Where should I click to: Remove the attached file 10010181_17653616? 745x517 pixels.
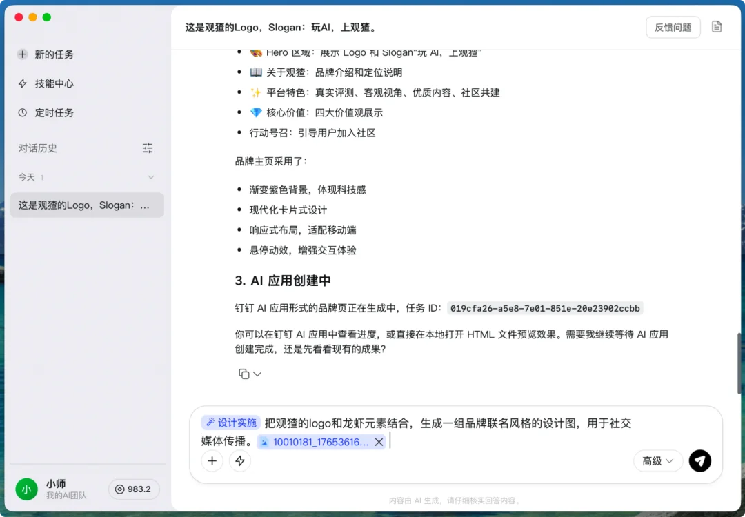pos(378,442)
